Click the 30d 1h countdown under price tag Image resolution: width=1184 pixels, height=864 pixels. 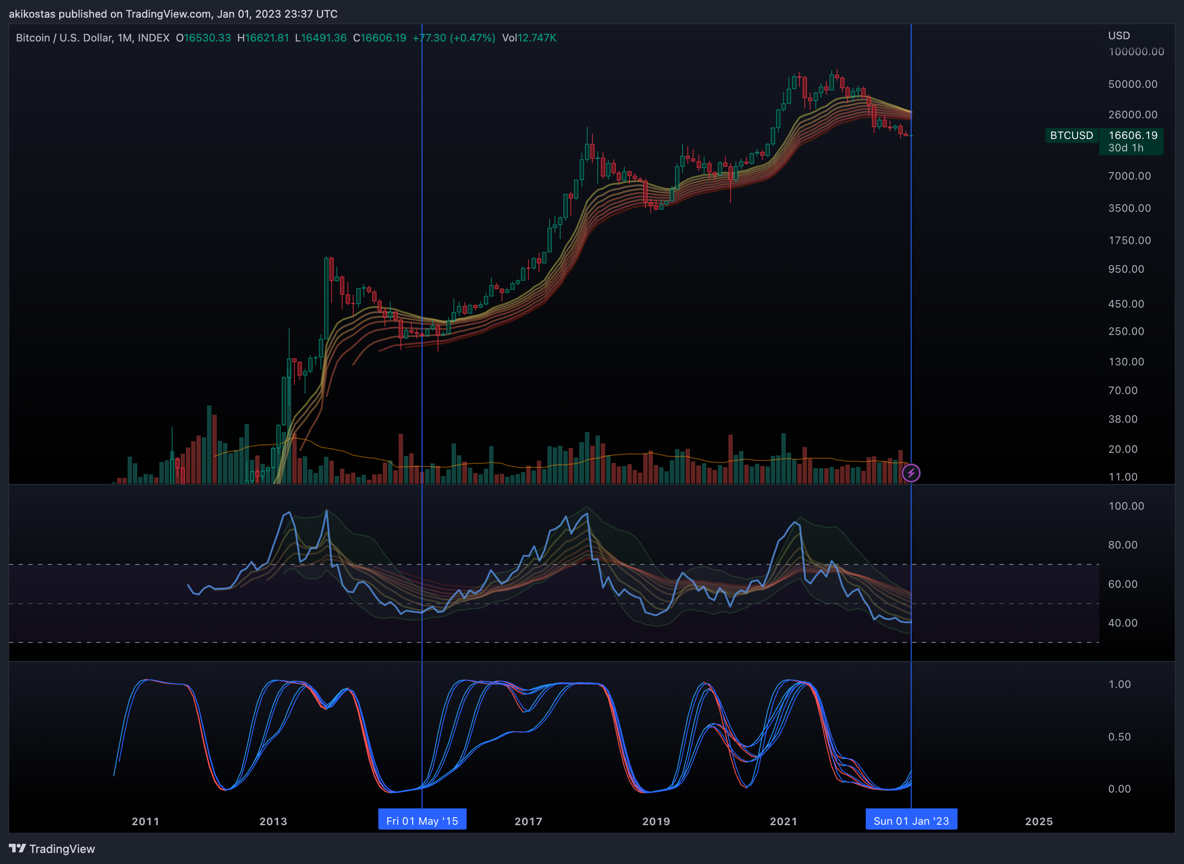[1125, 148]
